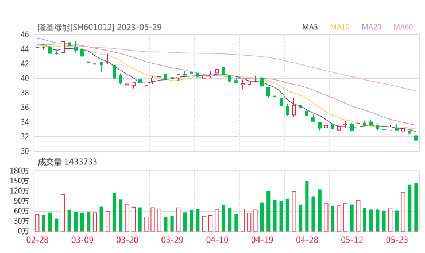Click the MA20 legend label

(x=372, y=27)
